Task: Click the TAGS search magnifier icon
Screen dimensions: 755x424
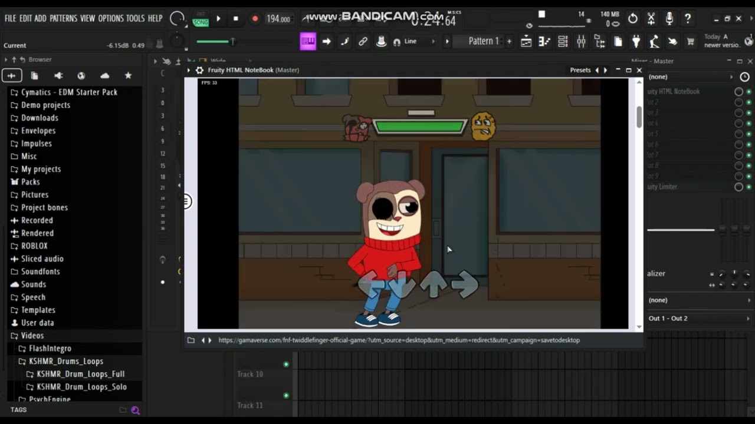Action: (135, 410)
